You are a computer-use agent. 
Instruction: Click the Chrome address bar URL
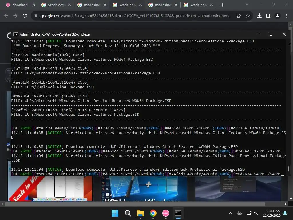136,16
